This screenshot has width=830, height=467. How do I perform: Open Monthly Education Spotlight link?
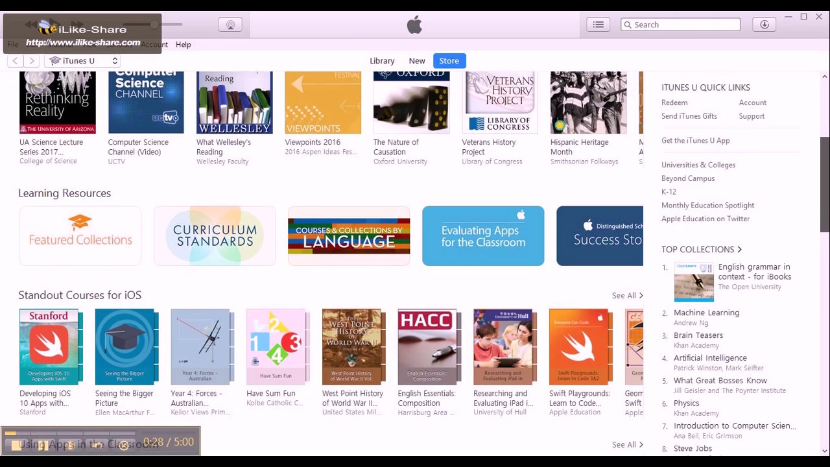pos(707,206)
